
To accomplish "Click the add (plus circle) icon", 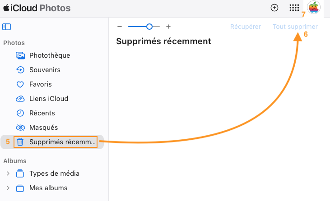I will coord(274,8).
